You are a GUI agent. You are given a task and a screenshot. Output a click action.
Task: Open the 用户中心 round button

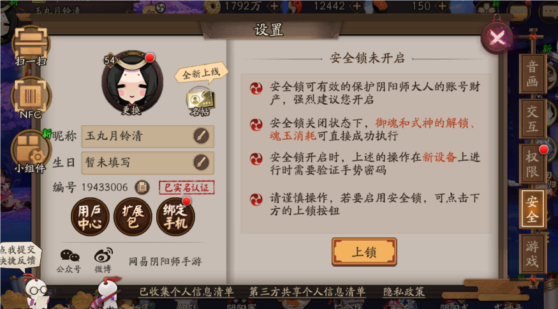tap(90, 216)
